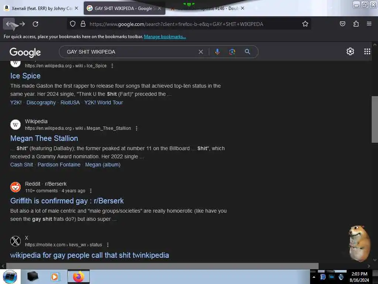Viewport: 378px width, 284px height.
Task: Open the Y2K! sitelink
Action: (x=16, y=103)
